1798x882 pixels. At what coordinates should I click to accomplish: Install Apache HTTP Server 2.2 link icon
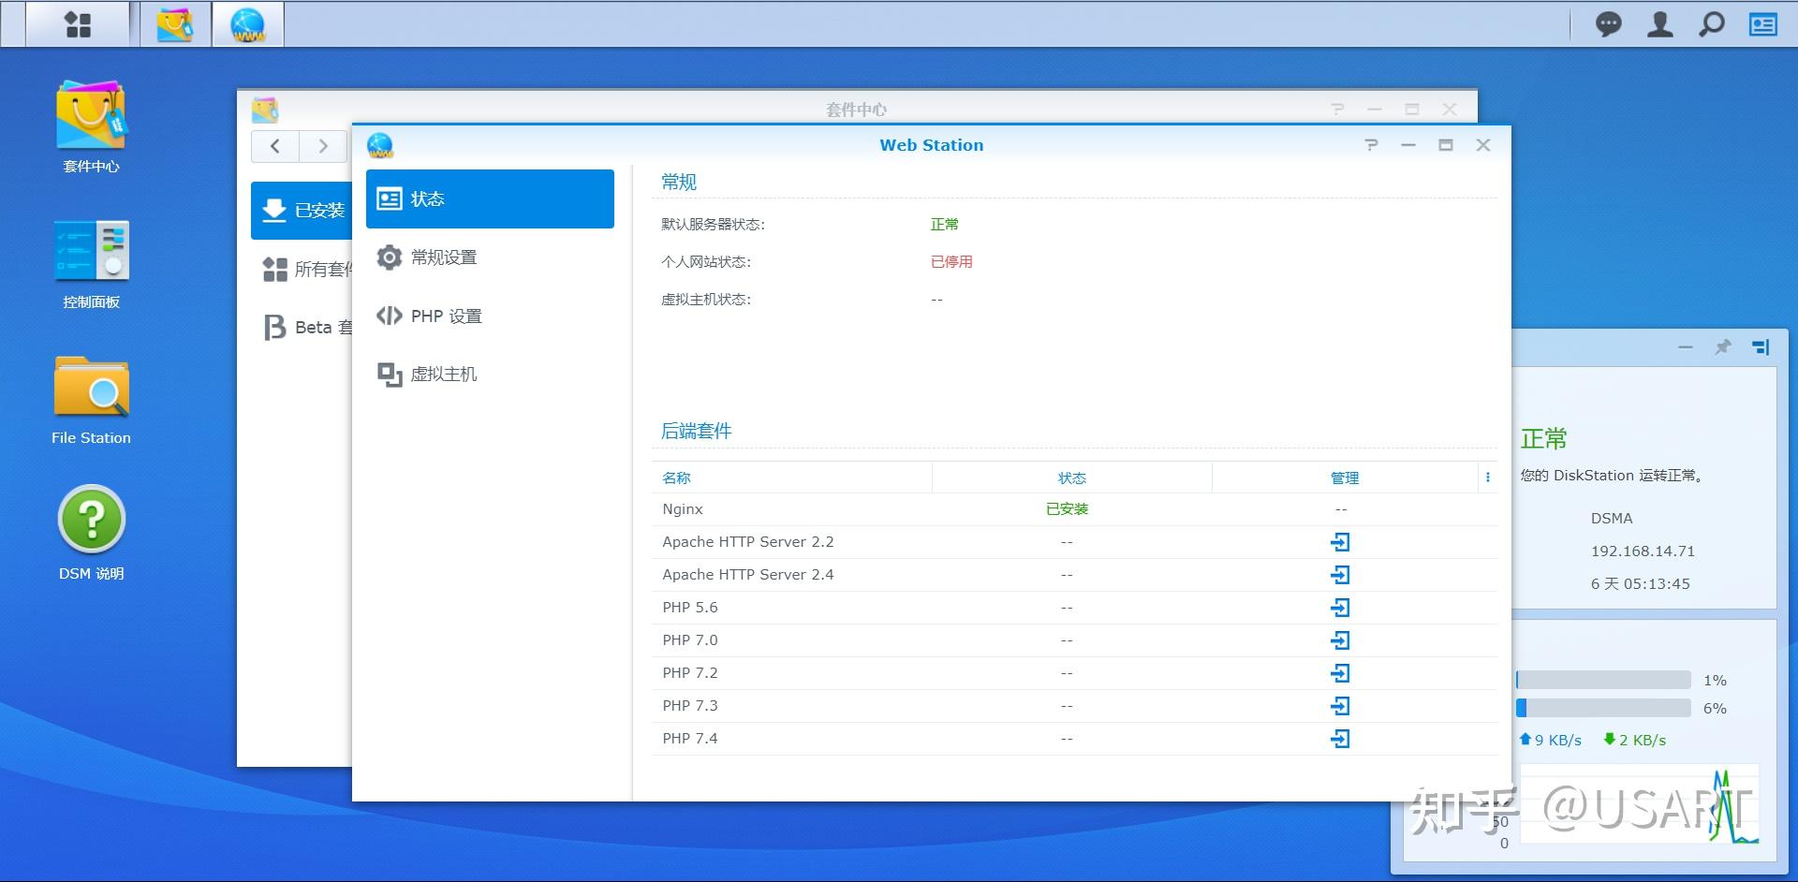pyautogui.click(x=1340, y=542)
